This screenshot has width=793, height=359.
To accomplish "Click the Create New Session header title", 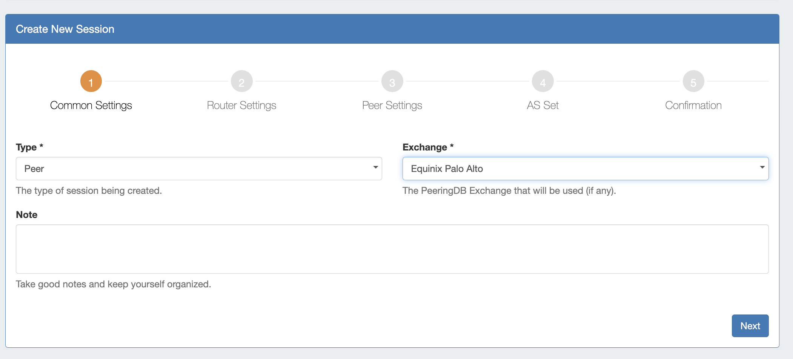I will [x=65, y=29].
